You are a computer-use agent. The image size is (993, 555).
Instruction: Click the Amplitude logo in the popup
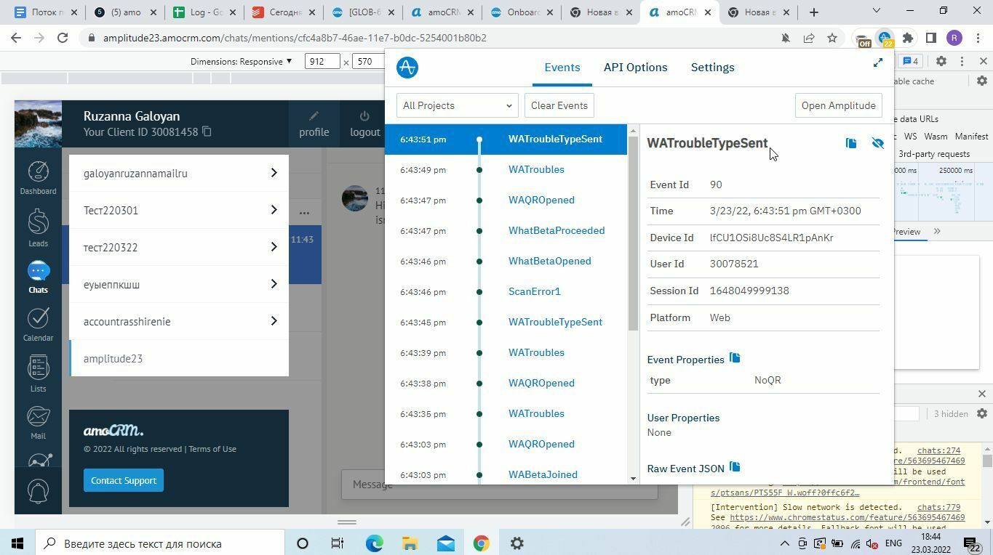[x=407, y=68]
